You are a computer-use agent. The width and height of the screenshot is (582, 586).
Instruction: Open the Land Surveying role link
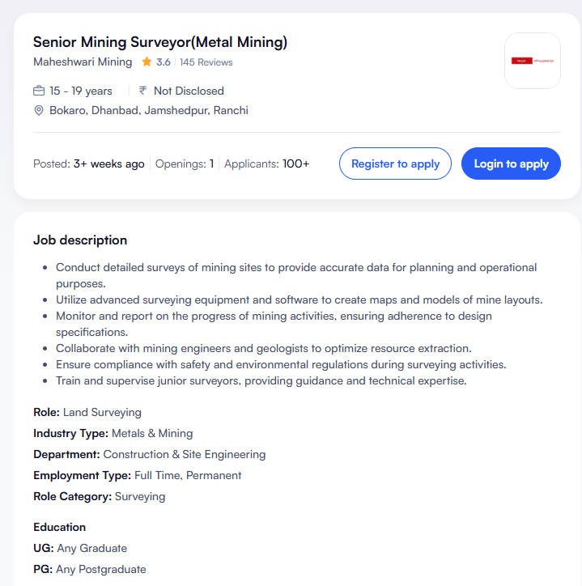pyautogui.click(x=102, y=413)
